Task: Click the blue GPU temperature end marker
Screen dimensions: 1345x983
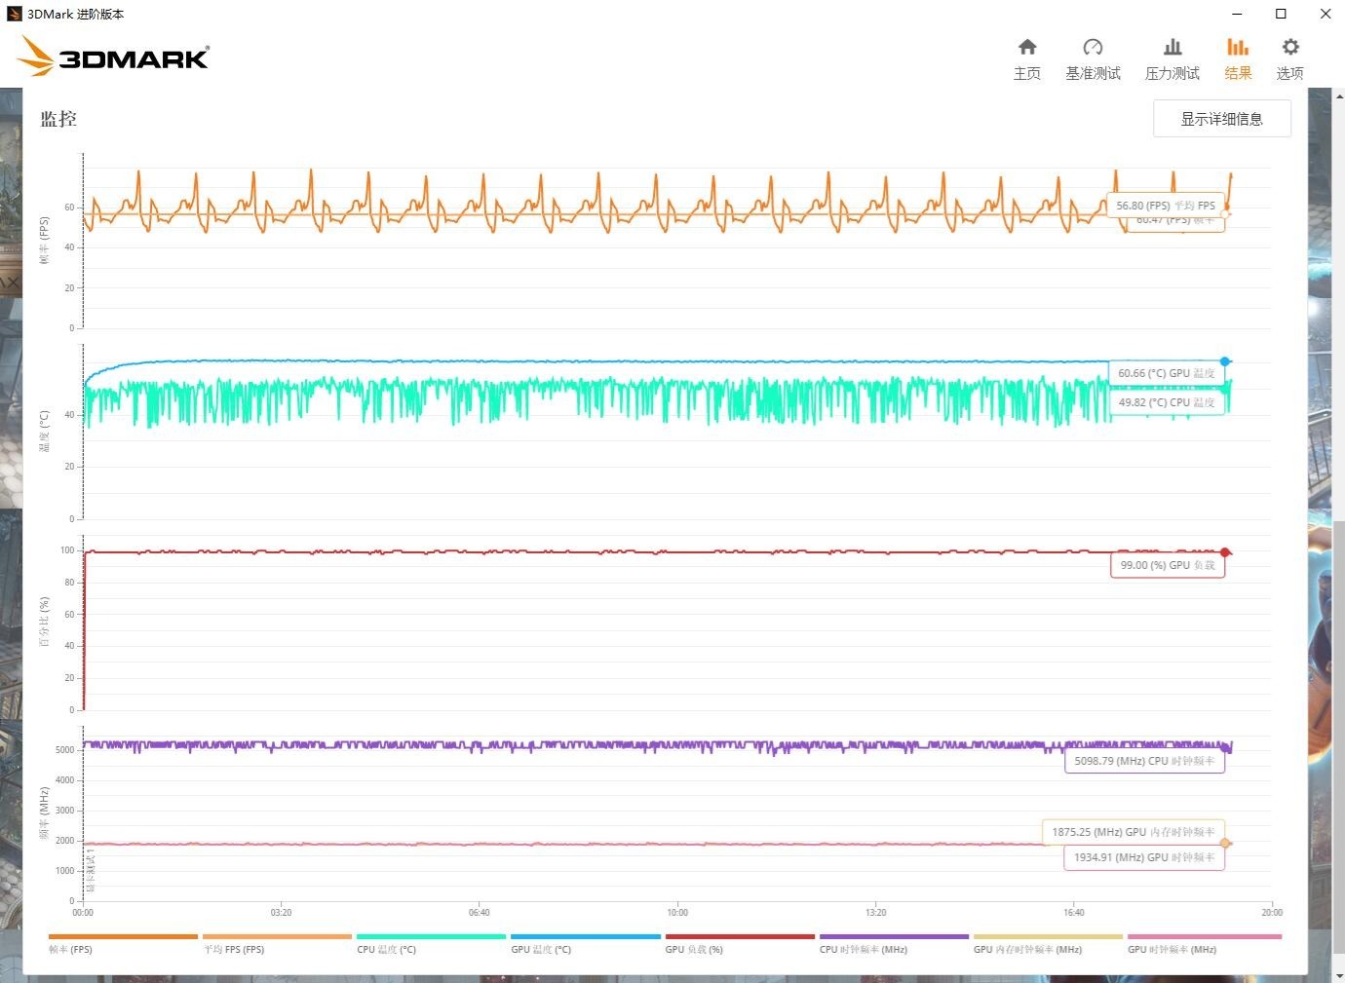Action: 1225,361
